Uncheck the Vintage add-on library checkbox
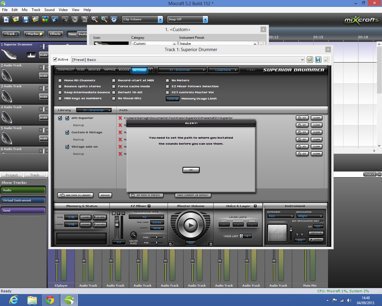Viewport: 382px width, 306px height. pos(67,147)
